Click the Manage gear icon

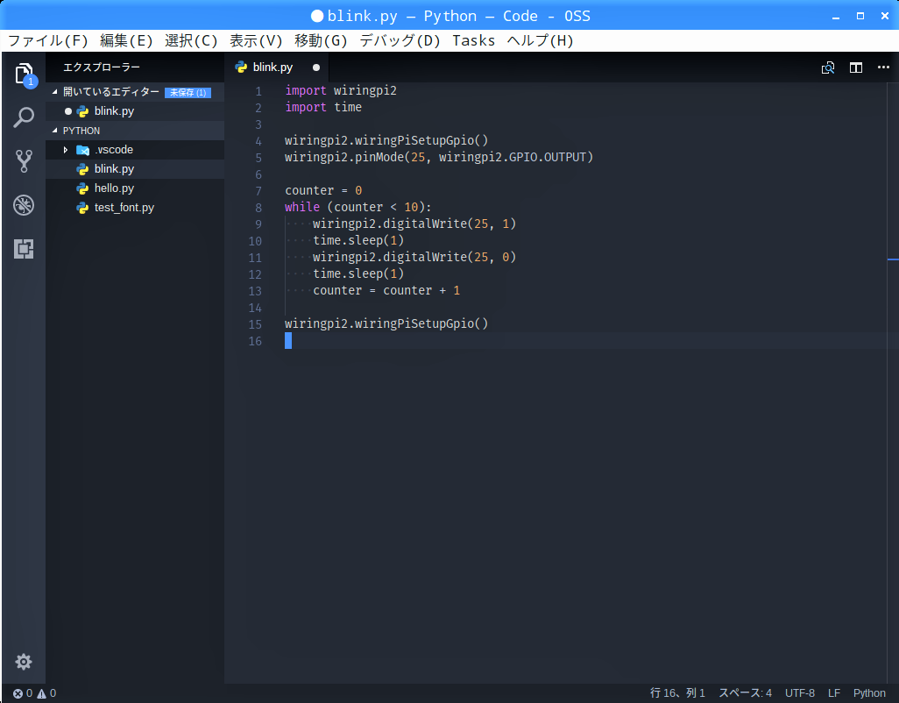tap(24, 662)
